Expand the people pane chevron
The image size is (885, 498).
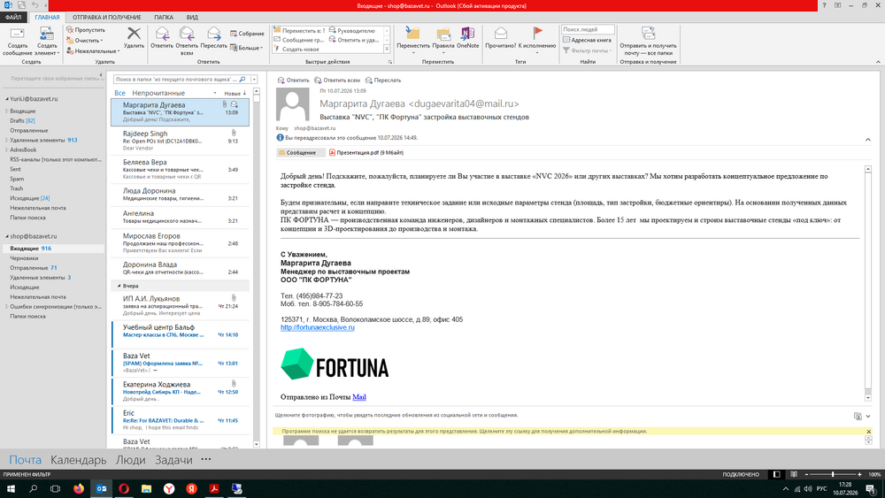coord(868,417)
